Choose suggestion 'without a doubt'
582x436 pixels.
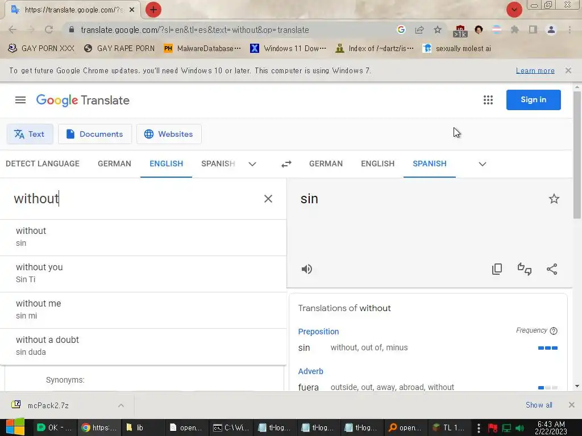tap(143, 346)
